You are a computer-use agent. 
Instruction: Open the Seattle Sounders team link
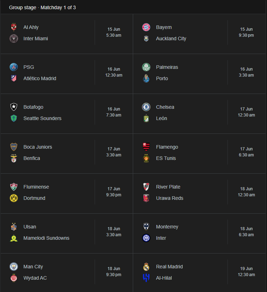pos(42,118)
